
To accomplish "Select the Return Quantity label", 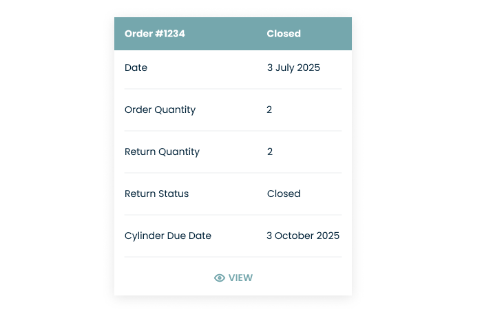I will [x=162, y=152].
